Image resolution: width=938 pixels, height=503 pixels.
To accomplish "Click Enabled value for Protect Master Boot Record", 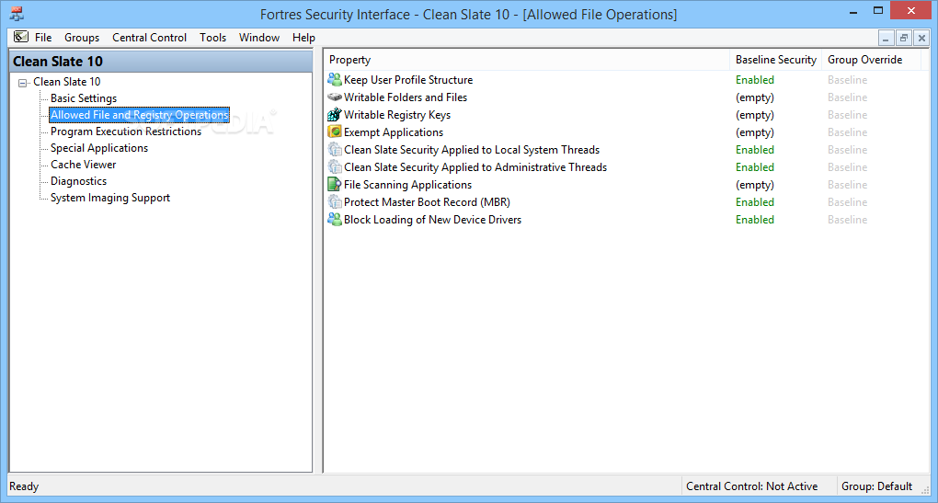I will click(755, 202).
